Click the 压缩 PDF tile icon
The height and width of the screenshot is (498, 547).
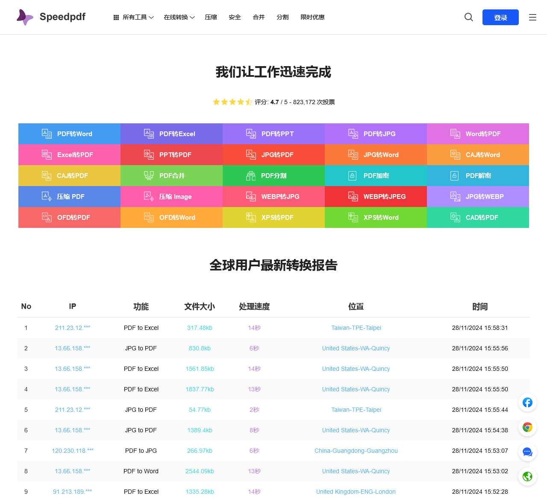pos(47,196)
